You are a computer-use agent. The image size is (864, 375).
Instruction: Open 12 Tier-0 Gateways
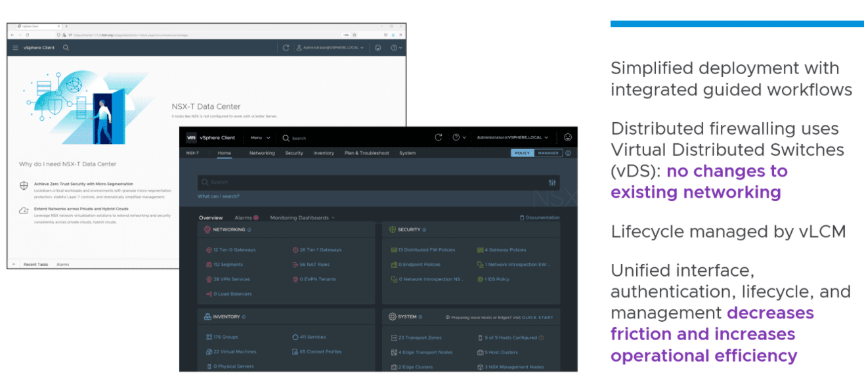[x=230, y=250]
